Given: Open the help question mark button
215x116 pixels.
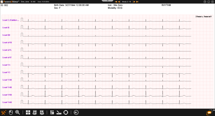Looking at the screenshot, I should point(205,2).
